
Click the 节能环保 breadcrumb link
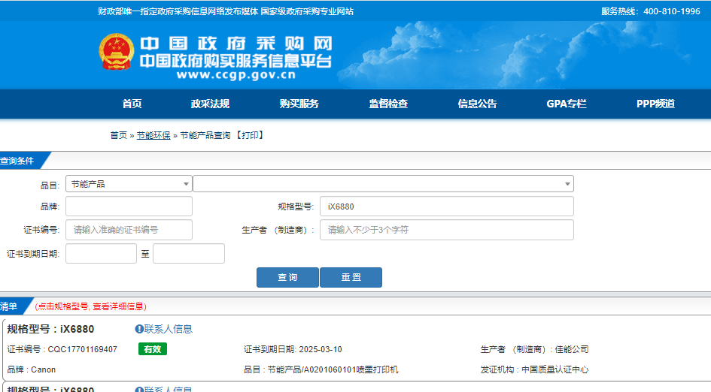point(153,136)
